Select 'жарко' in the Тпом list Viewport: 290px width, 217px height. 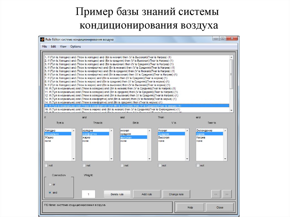tap(96, 137)
